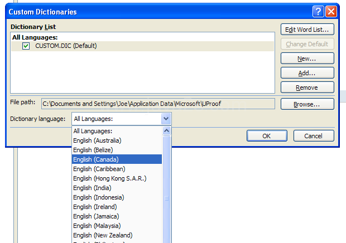346x243 pixels.
Task: Choose English (Australia) from list
Action: point(117,140)
